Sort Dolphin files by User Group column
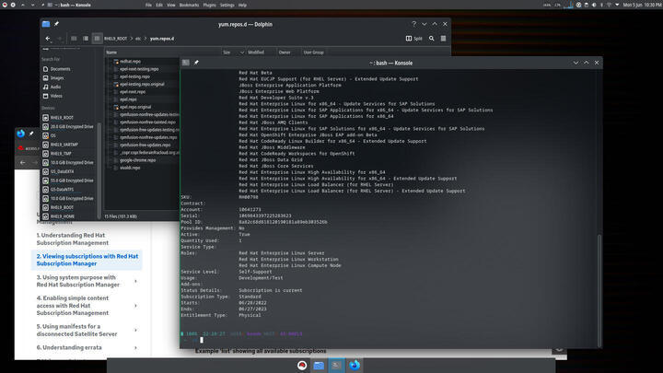663x373 pixels. 314,52
